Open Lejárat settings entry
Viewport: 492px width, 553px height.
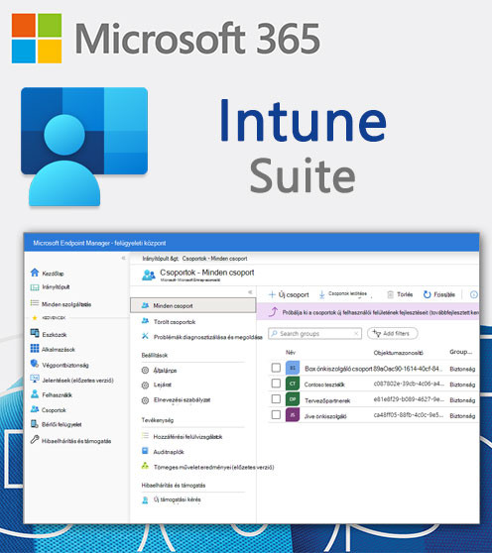(163, 385)
